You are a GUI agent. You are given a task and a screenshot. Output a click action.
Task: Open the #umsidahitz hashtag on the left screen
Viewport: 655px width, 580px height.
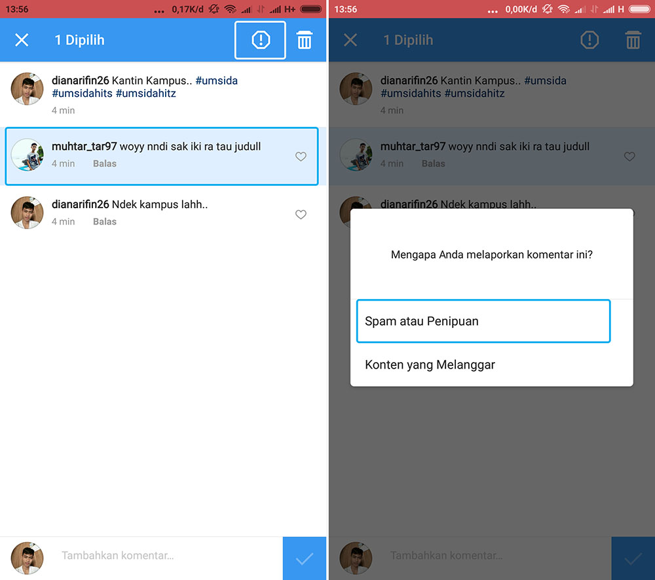(146, 94)
